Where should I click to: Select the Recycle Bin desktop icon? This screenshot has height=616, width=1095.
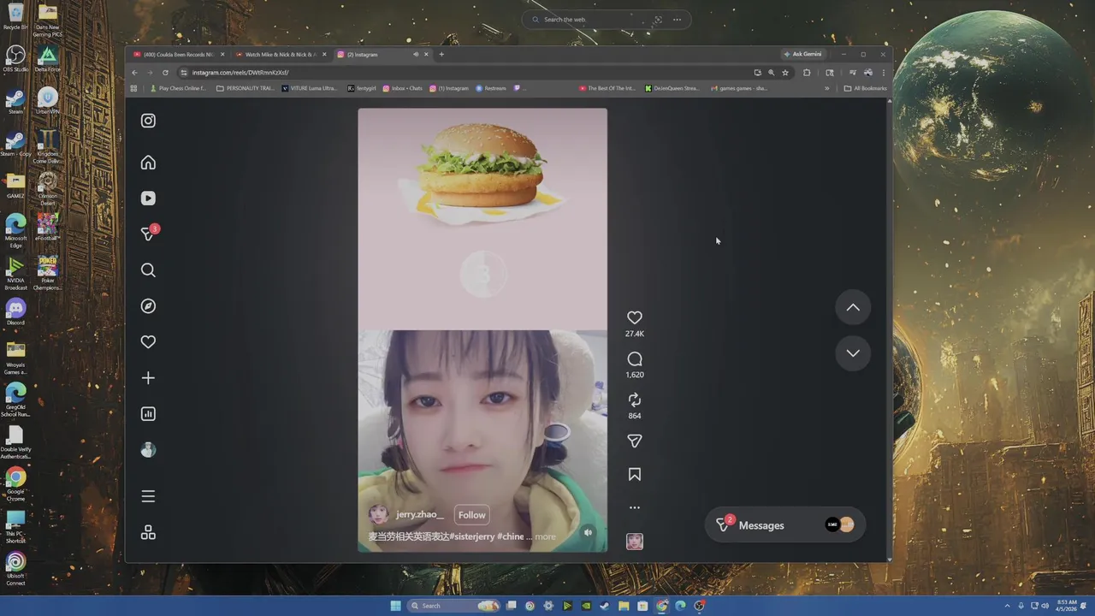(x=15, y=17)
